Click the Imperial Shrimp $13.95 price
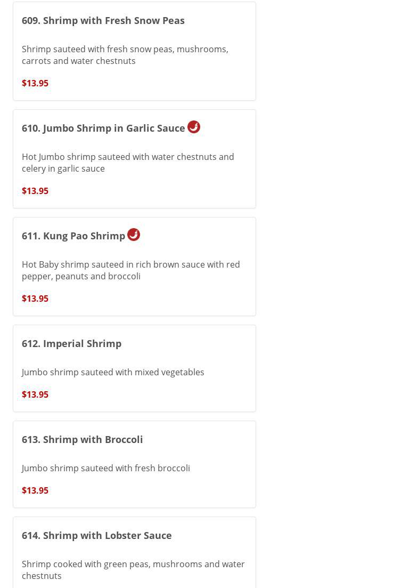 click(35, 394)
